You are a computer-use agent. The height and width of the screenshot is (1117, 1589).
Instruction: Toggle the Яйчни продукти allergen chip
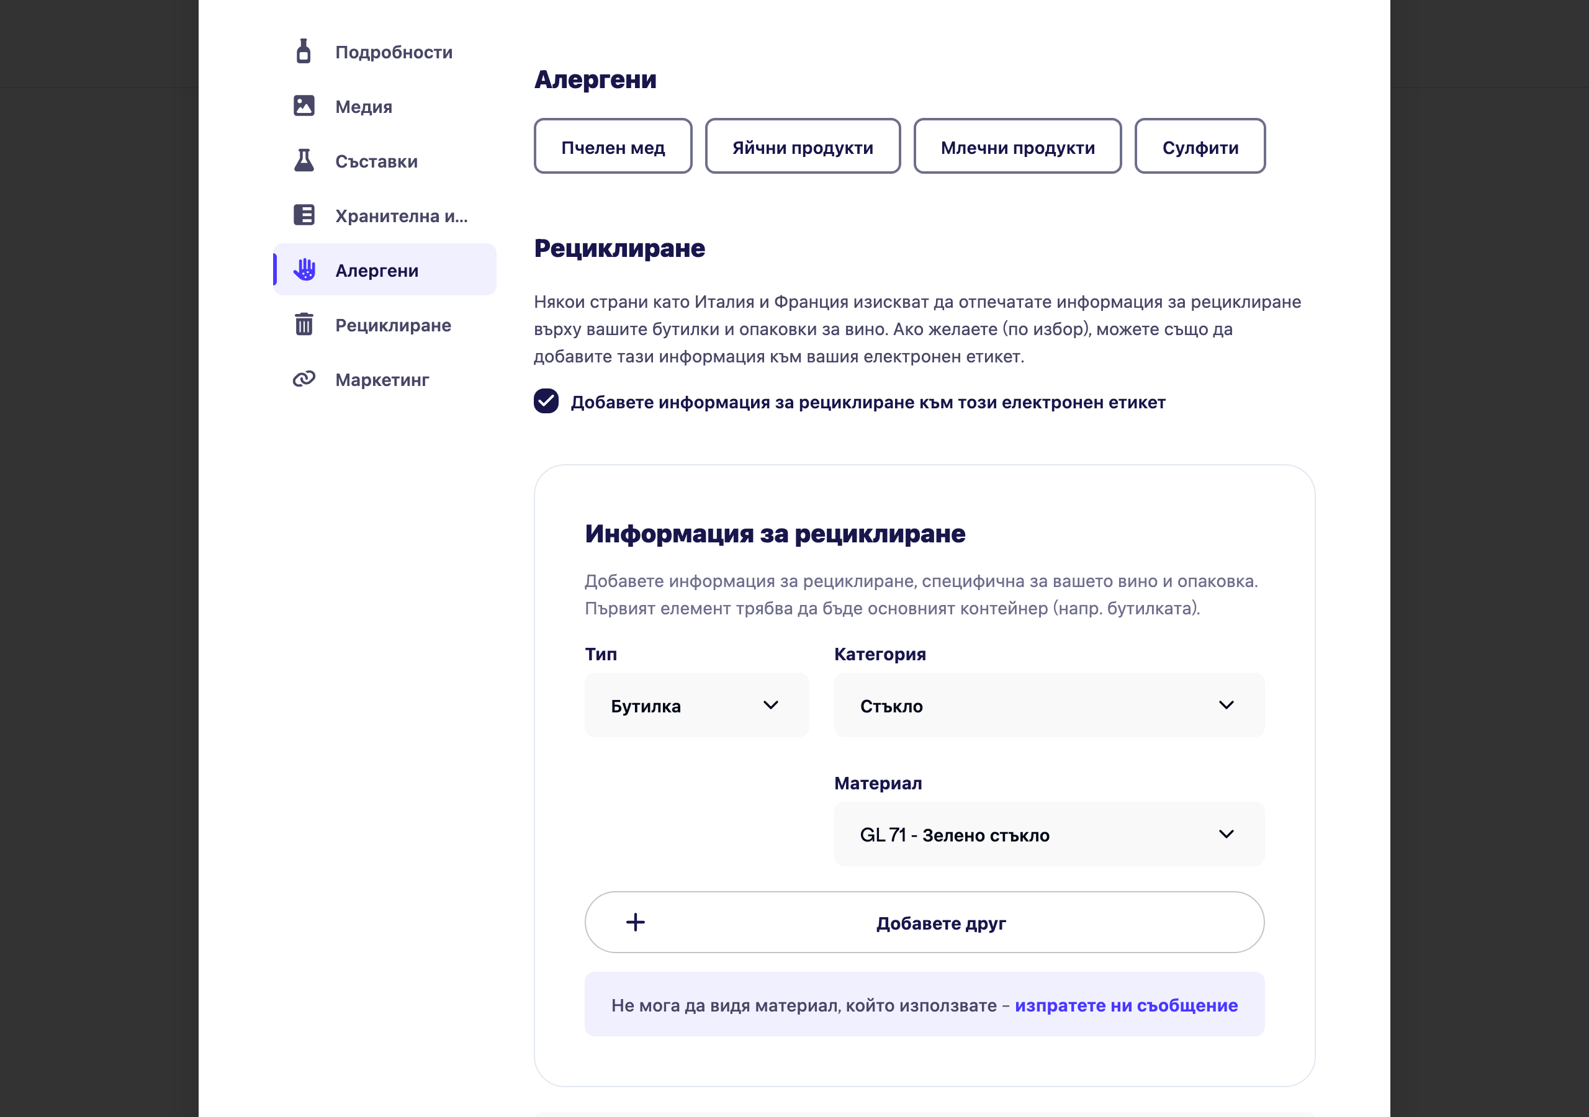[x=803, y=146]
